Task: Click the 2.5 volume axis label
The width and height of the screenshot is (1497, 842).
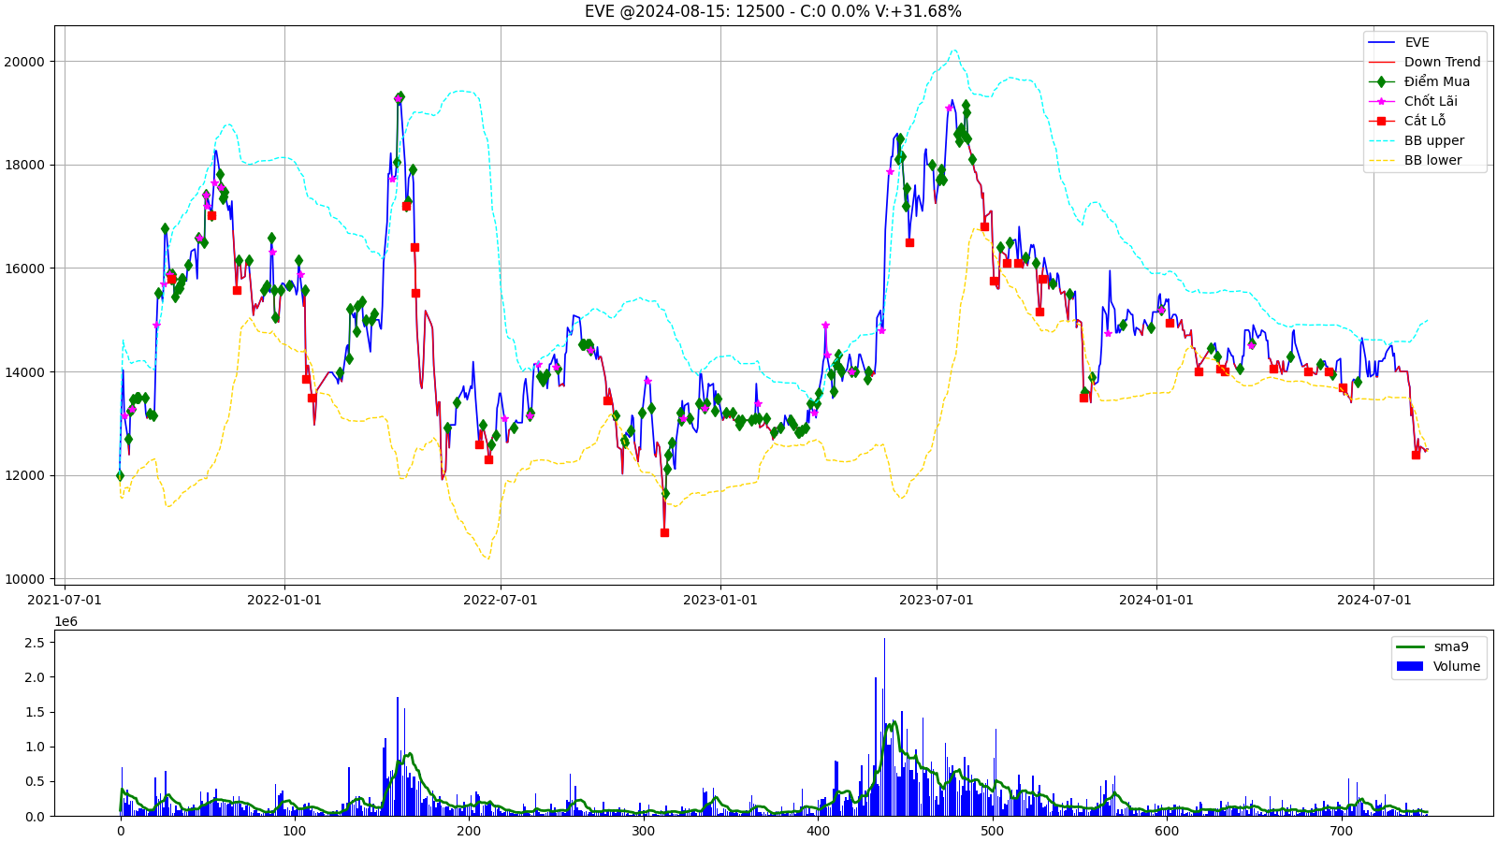Action: tap(35, 643)
